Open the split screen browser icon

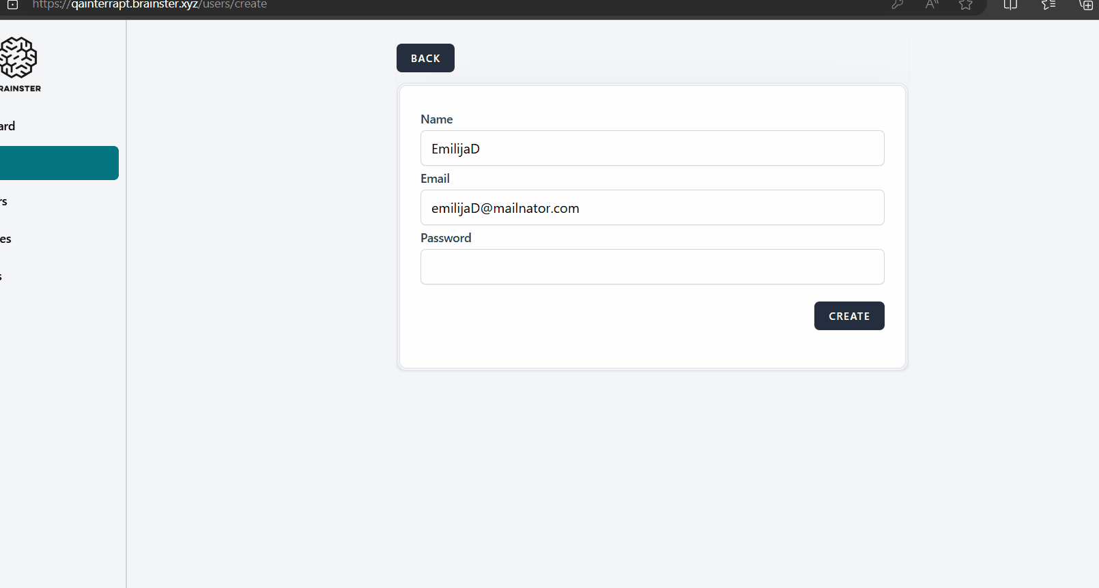pos(1010,5)
